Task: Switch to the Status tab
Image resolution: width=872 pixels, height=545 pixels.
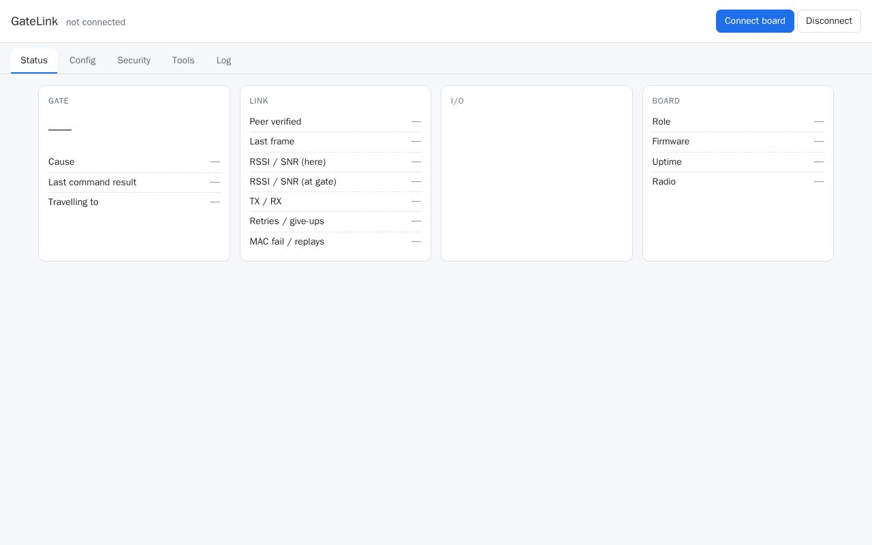Action: [x=34, y=61]
